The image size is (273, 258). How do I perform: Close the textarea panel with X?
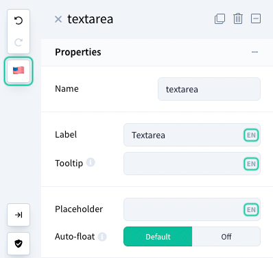tap(58, 19)
